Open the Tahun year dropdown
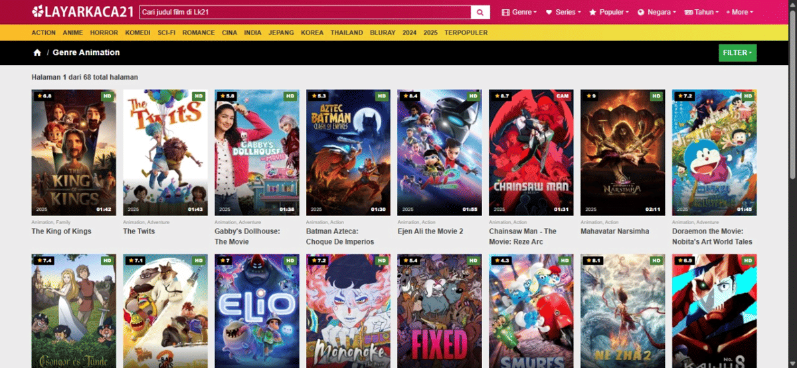The width and height of the screenshot is (797, 368). (703, 12)
